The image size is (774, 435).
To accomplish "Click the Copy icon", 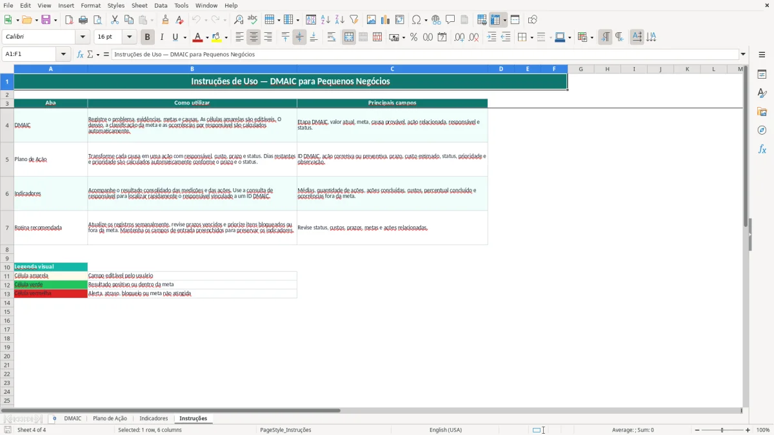I will 129,20.
